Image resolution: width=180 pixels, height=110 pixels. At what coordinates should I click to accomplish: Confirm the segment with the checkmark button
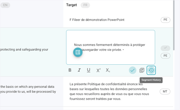point(133,70)
